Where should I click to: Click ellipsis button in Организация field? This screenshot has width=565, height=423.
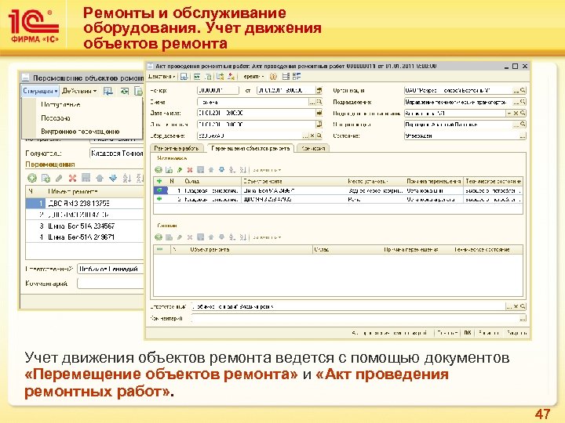[516, 90]
